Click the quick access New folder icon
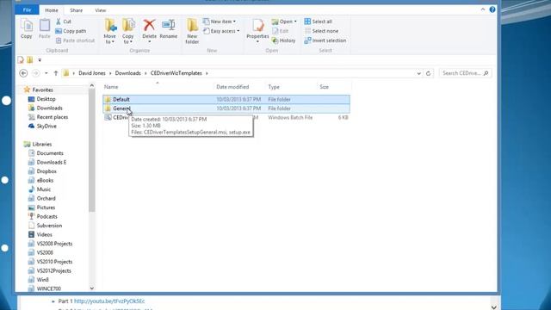 (x=30, y=59)
